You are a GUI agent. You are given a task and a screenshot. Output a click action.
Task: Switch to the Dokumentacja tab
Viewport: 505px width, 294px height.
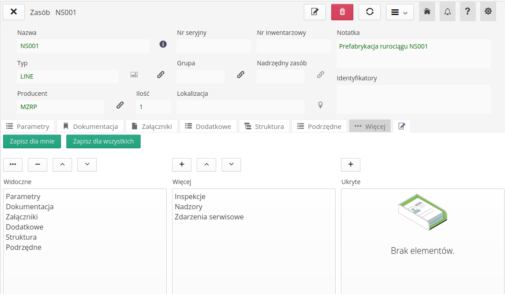91,126
